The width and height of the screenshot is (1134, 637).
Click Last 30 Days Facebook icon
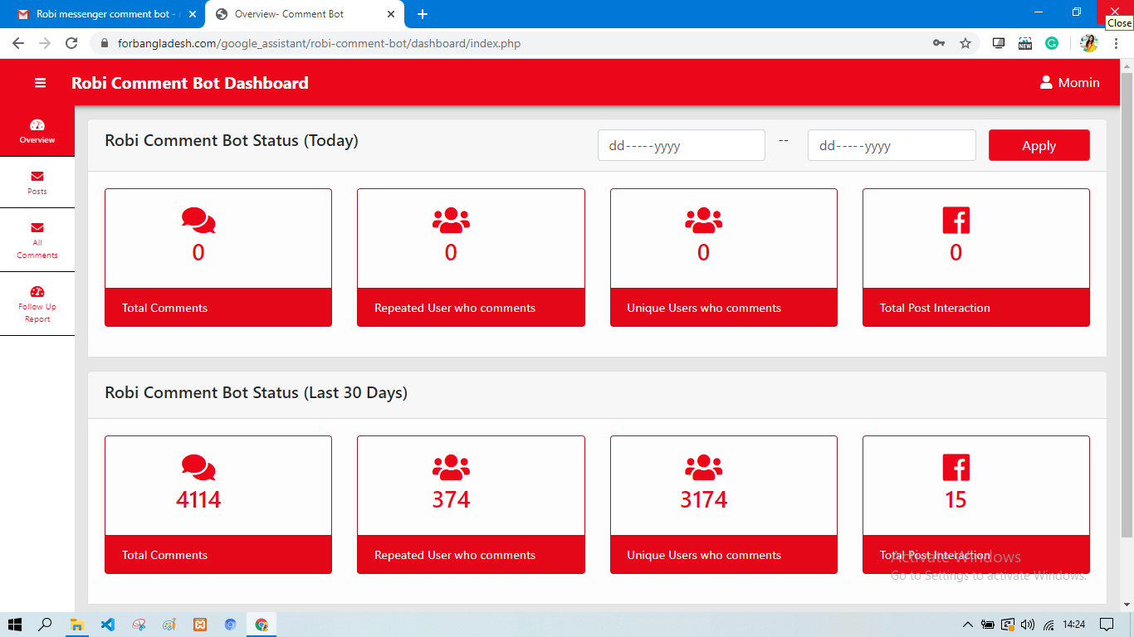[x=956, y=467]
